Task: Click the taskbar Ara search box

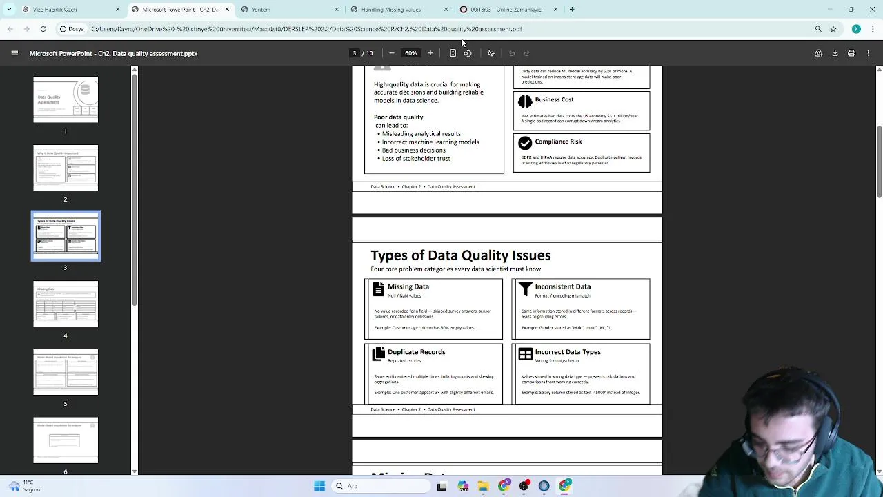Action: [x=379, y=486]
